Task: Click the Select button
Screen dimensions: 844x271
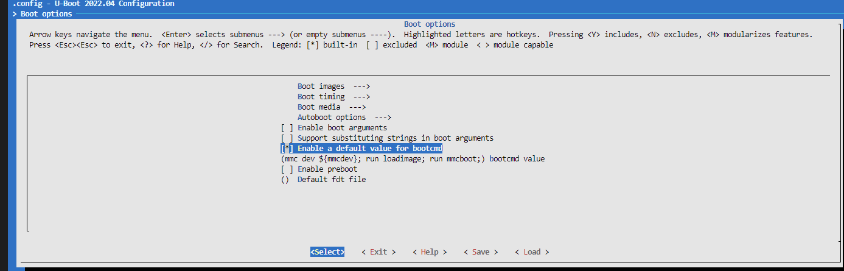Action: 327,252
